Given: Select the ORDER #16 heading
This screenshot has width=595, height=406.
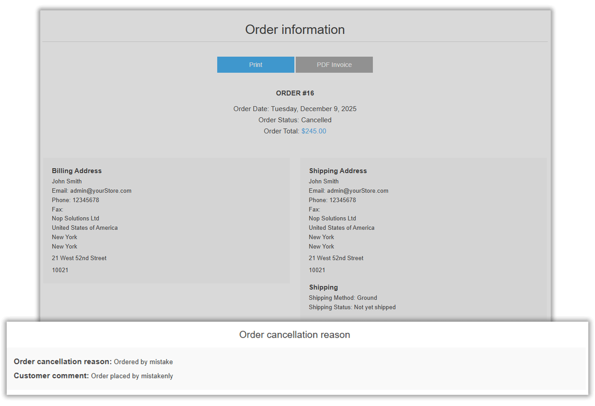Looking at the screenshot, I should coord(295,93).
